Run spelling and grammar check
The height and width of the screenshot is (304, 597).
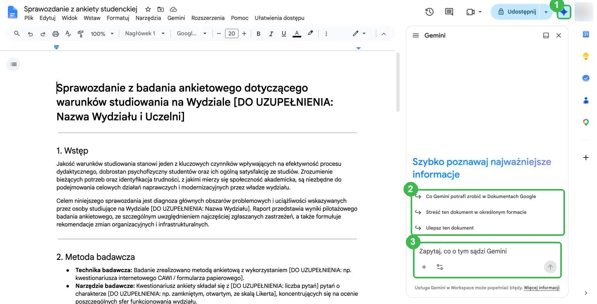68,34
